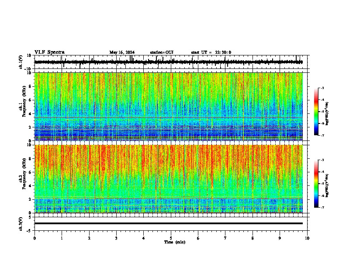Select the "start UT = 22:30:0" text

click(x=211, y=52)
